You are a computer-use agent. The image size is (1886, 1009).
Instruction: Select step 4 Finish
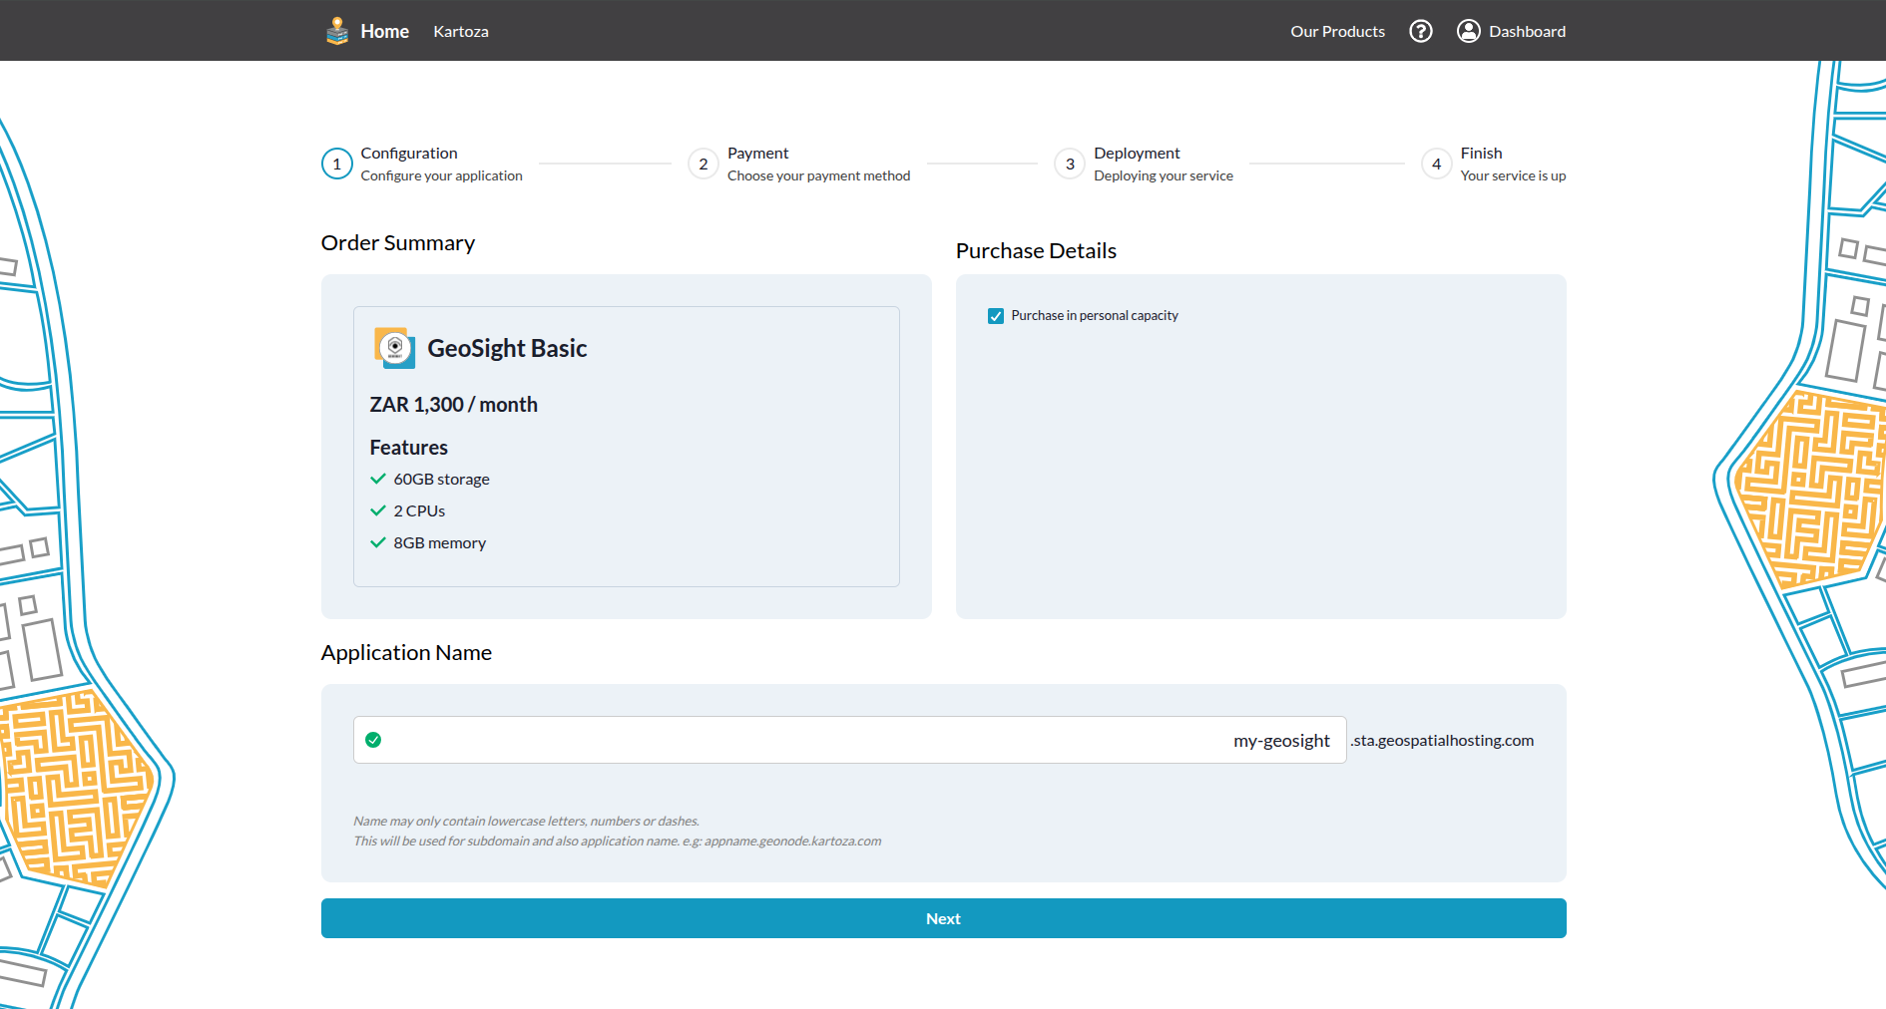coord(1436,164)
